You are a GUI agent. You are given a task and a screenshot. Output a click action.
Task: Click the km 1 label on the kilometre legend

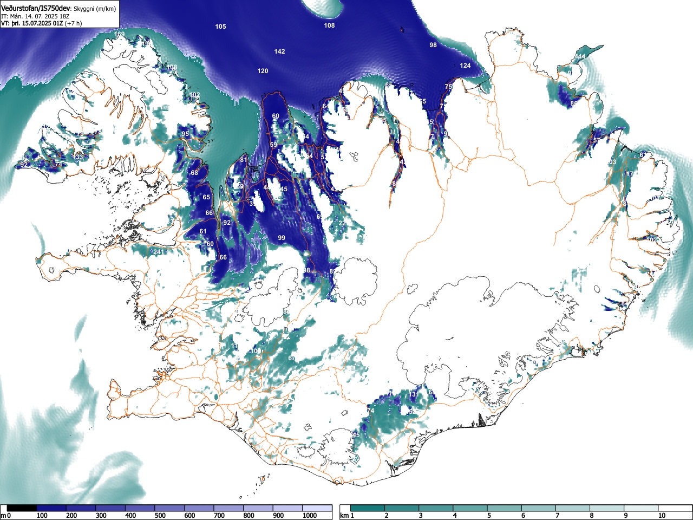pos(347,516)
